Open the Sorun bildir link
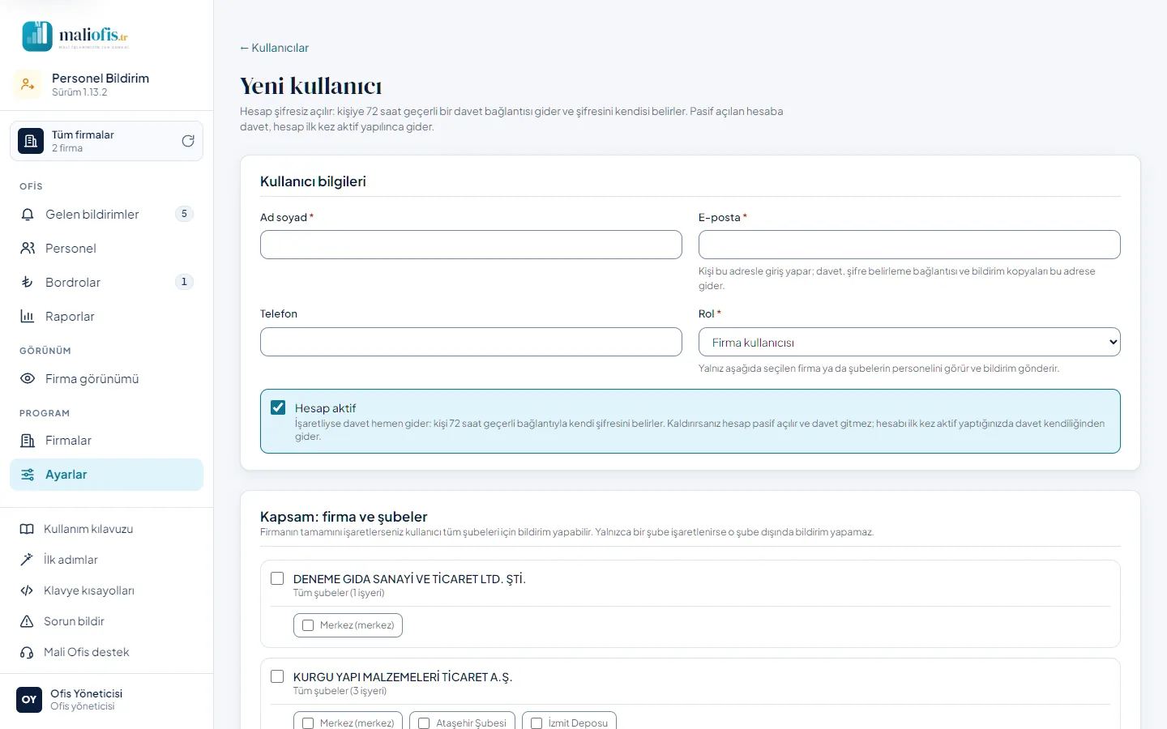Viewport: 1167px width, 729px height. pyautogui.click(x=106, y=621)
